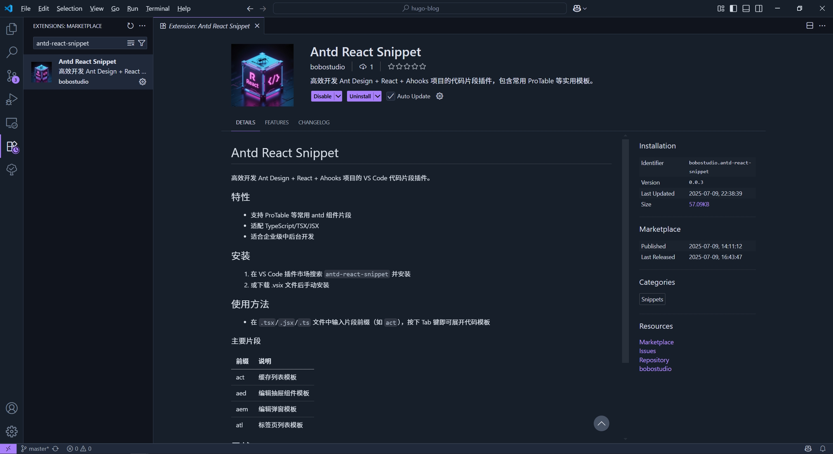Click the Uninstall button
This screenshot has width=833, height=454.
tap(360, 96)
